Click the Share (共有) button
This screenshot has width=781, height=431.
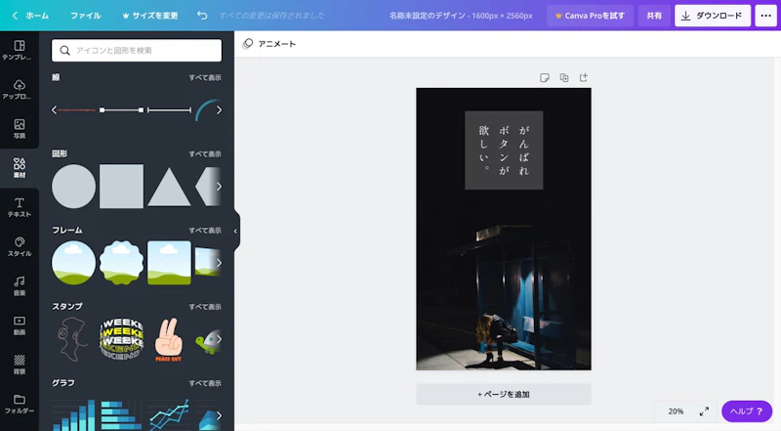coord(654,16)
